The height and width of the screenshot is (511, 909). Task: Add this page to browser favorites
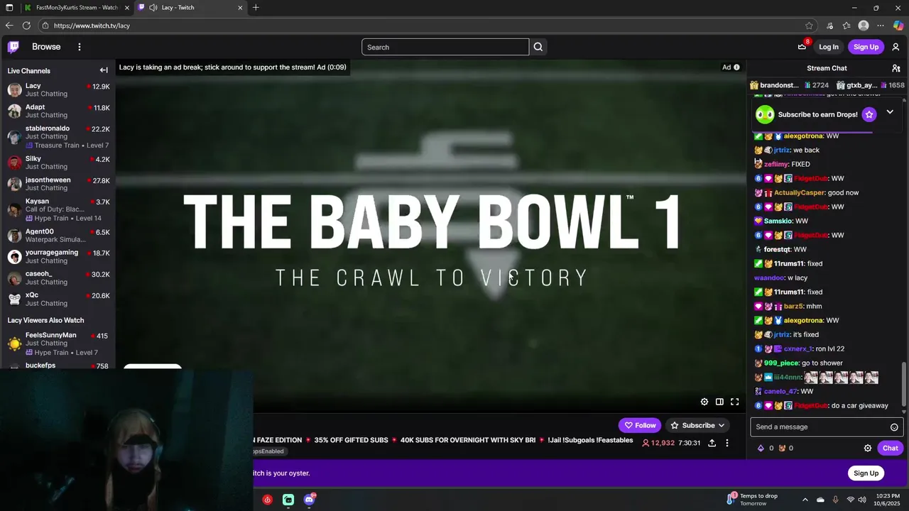click(809, 26)
